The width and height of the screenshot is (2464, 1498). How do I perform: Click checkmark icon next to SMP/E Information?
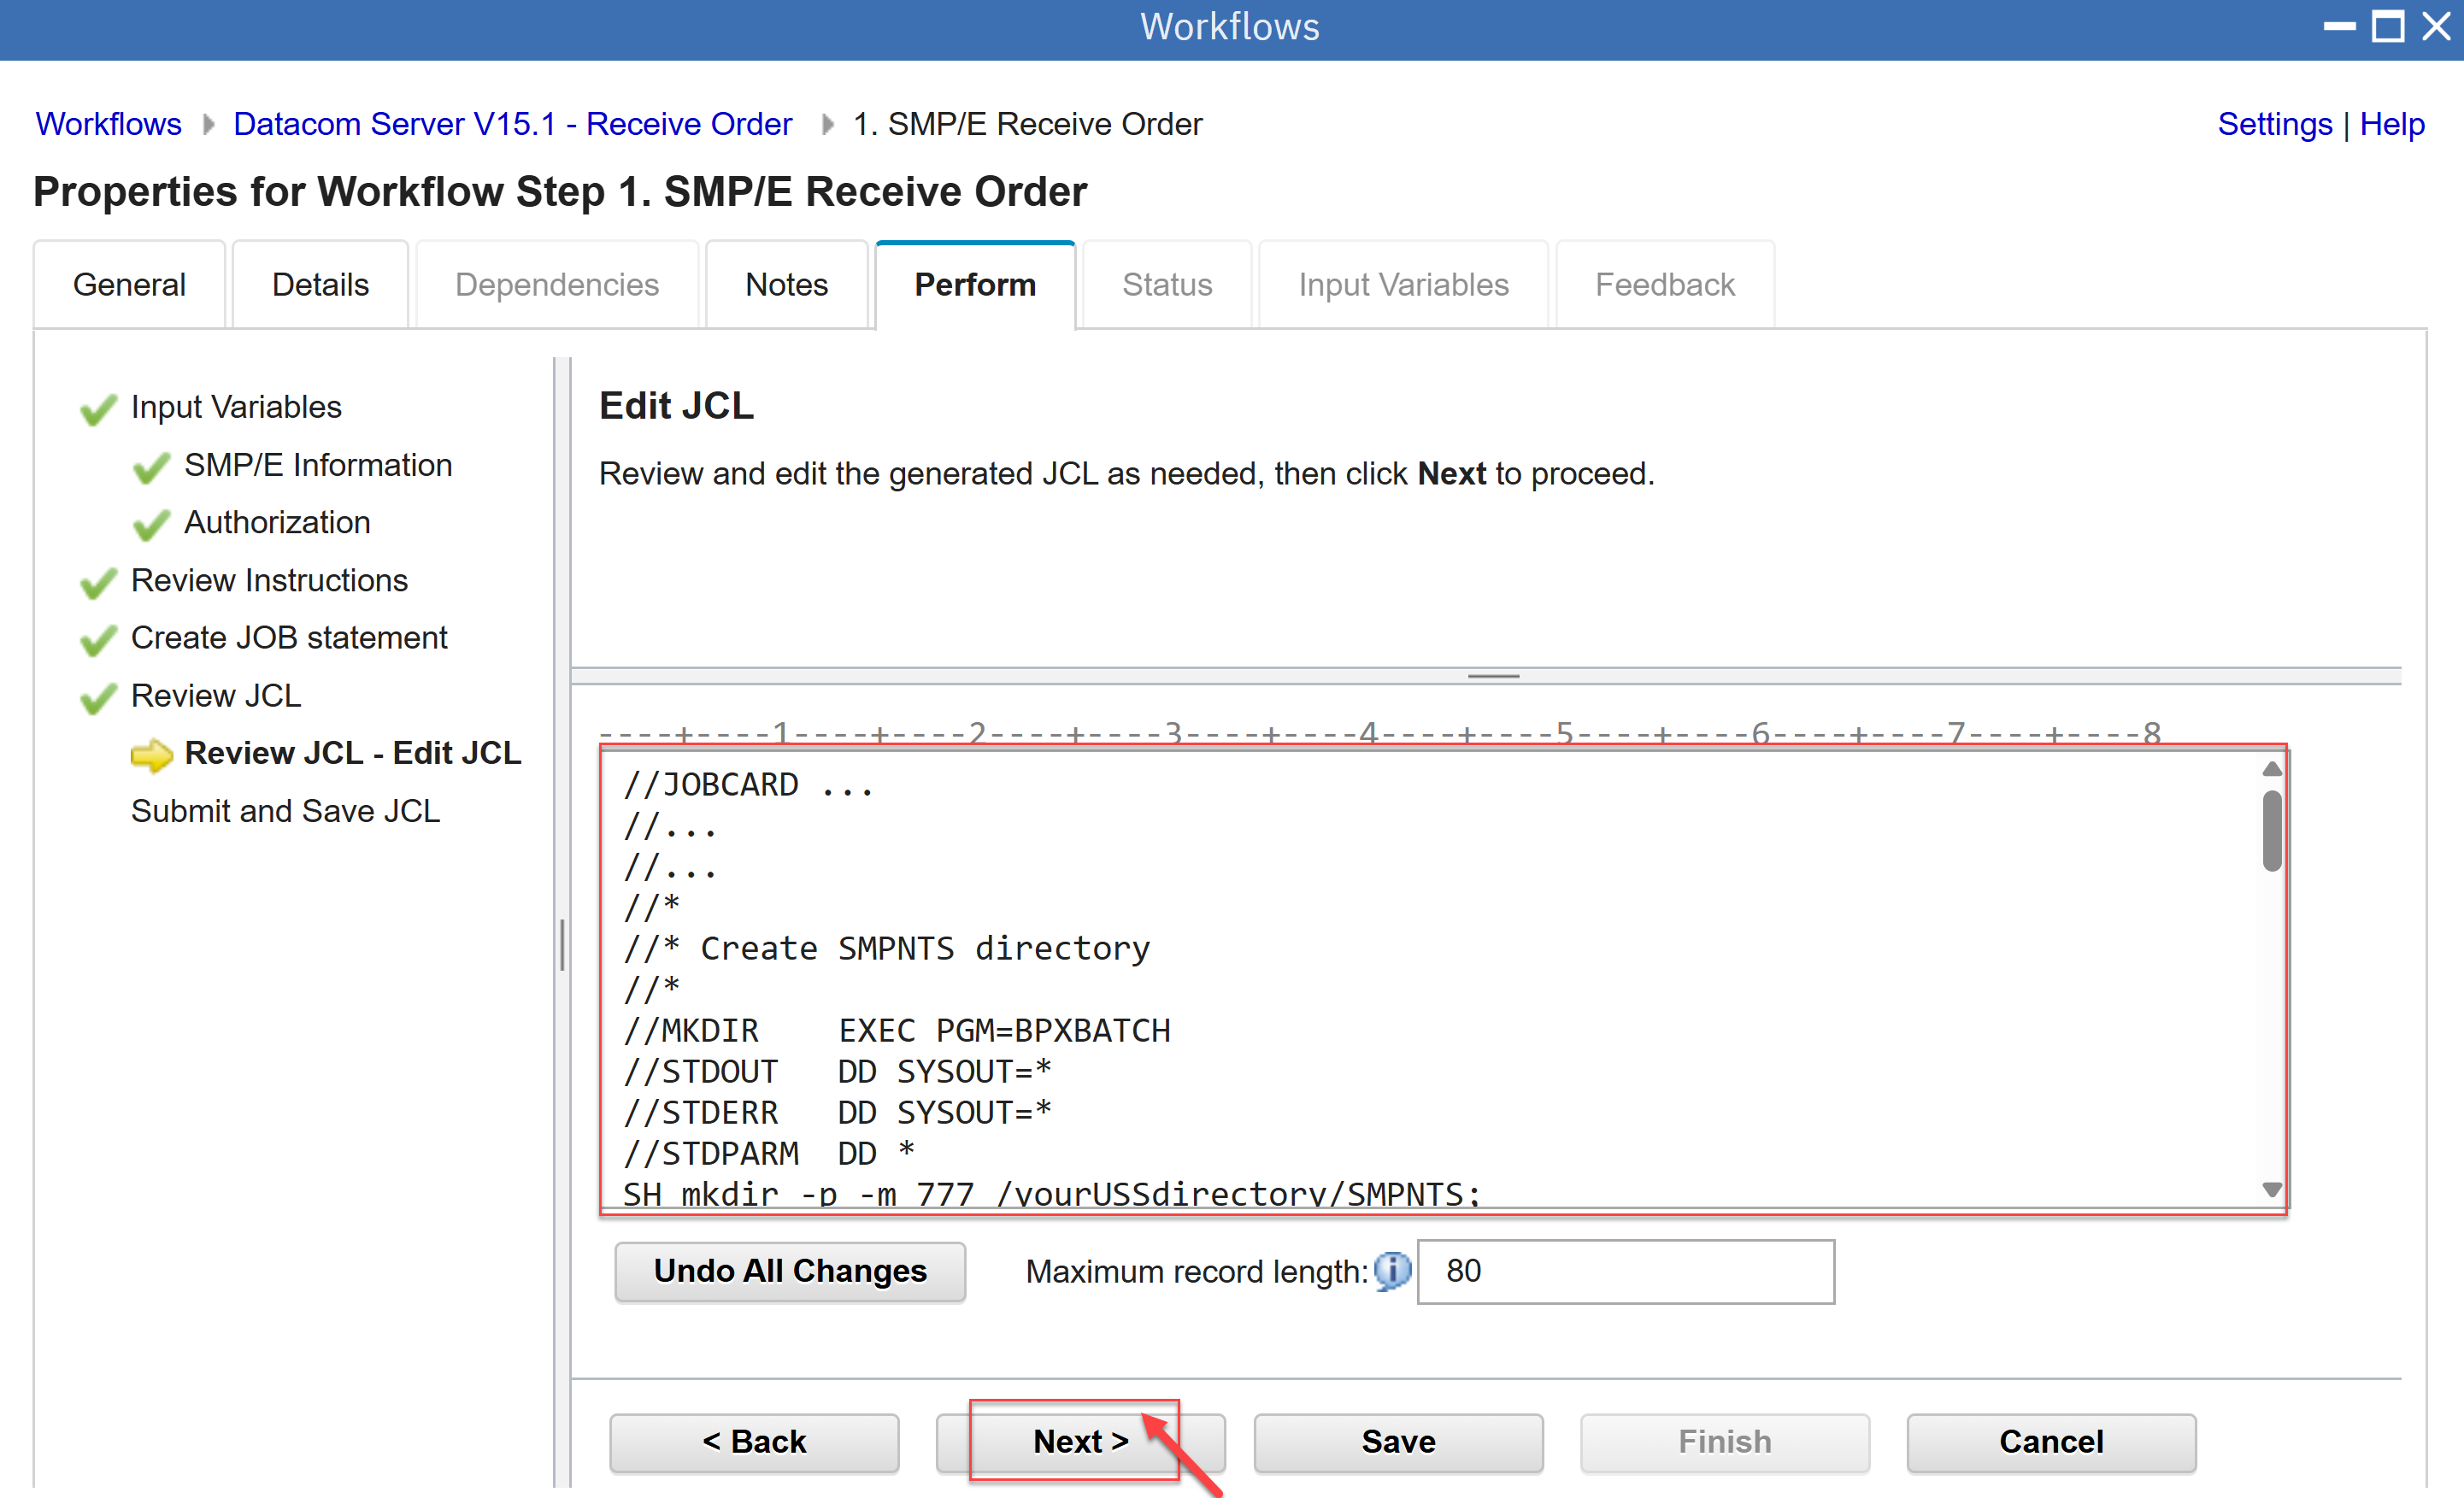click(x=151, y=467)
